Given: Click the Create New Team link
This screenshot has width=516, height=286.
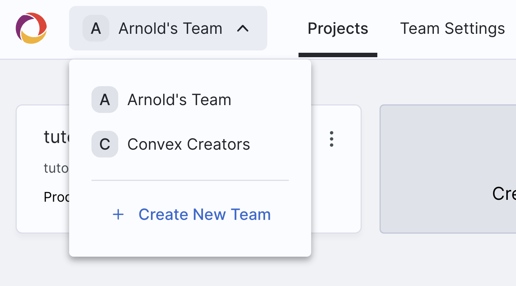Looking at the screenshot, I should point(204,214).
